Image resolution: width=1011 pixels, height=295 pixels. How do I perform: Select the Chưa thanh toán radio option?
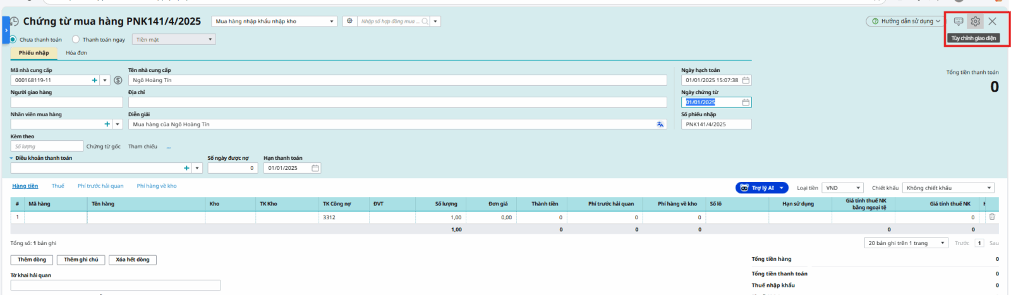pos(13,39)
